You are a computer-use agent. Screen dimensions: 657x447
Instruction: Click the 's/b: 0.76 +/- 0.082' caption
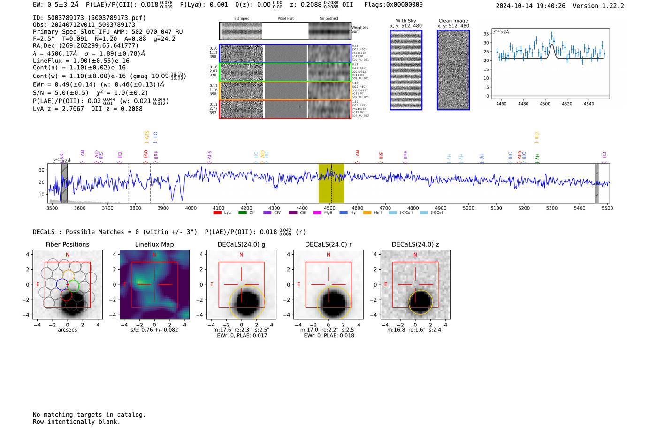(154, 330)
